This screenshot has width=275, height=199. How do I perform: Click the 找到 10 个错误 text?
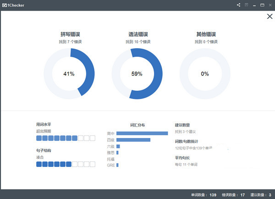(138, 42)
